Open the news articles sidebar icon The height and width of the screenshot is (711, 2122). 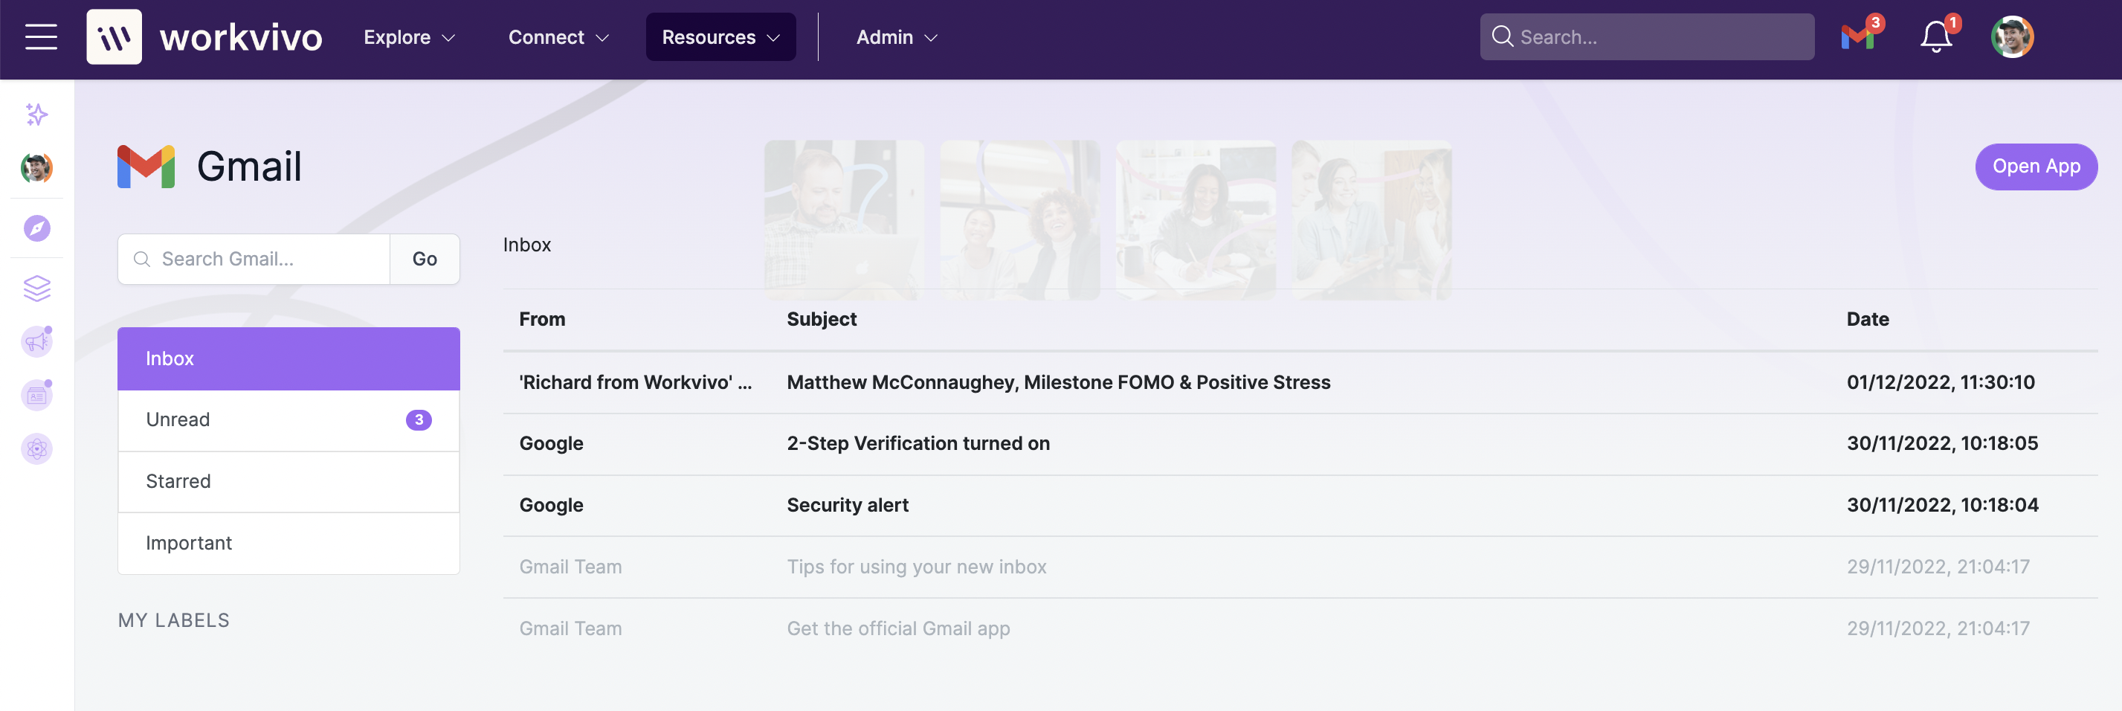tap(36, 396)
